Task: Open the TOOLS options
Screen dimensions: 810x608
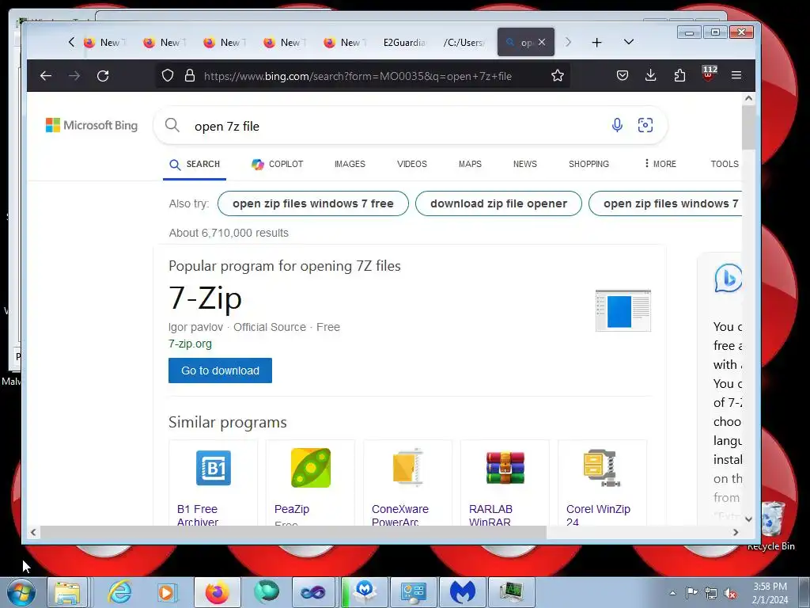Action: (725, 164)
